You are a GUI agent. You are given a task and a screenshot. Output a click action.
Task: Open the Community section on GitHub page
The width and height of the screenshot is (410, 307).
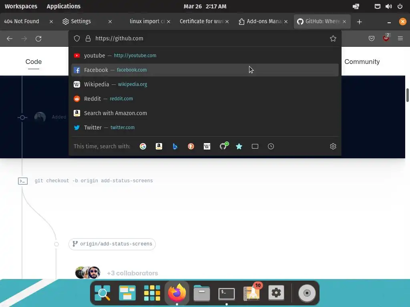tap(362, 62)
